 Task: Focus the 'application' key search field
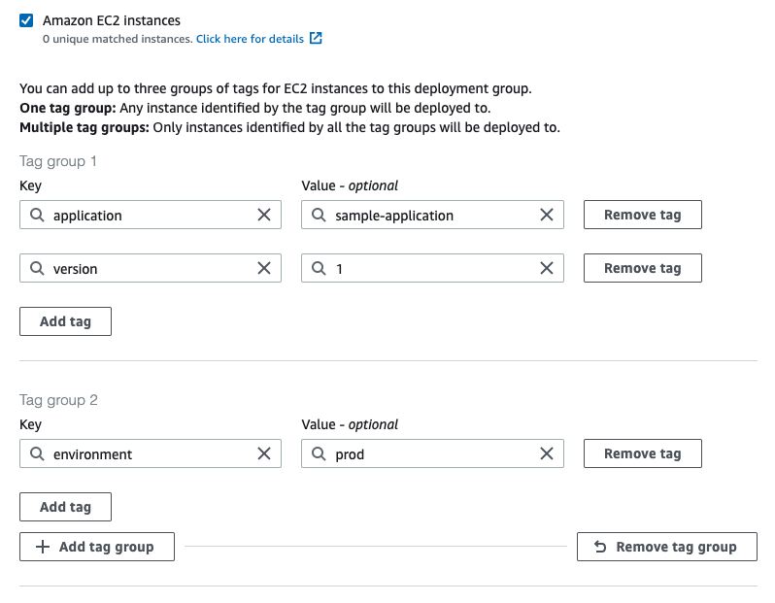pyautogui.click(x=146, y=215)
